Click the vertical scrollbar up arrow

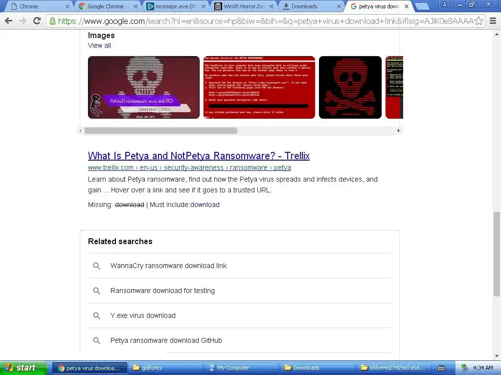[x=497, y=34]
